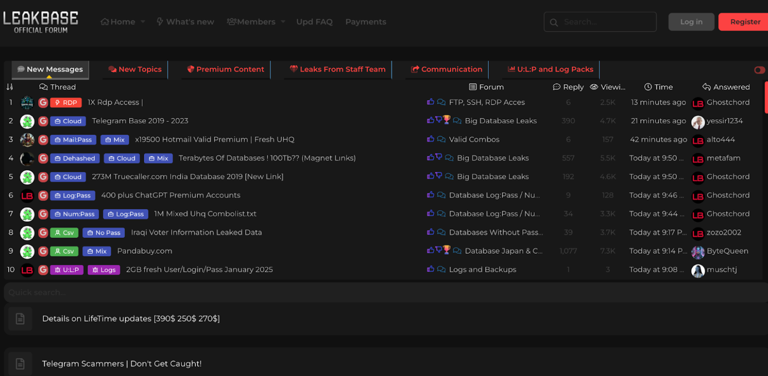The width and height of the screenshot is (768, 376).
Task: Click the No Pass tag on Iraqi Voter thread
Action: coord(104,233)
